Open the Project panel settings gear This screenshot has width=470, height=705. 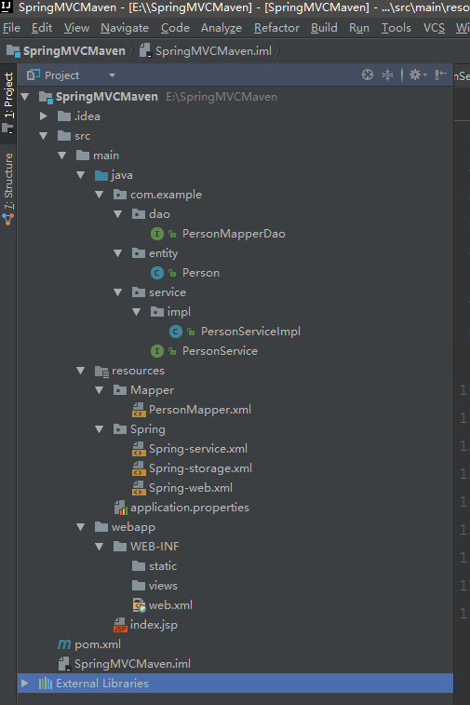417,75
